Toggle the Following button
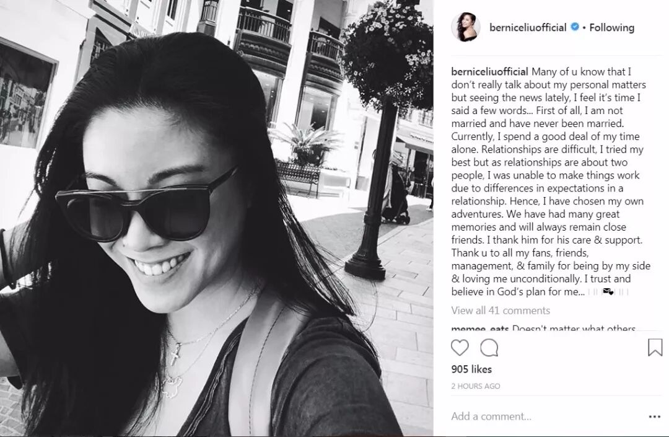Image resolution: width=669 pixels, height=437 pixels. (611, 27)
